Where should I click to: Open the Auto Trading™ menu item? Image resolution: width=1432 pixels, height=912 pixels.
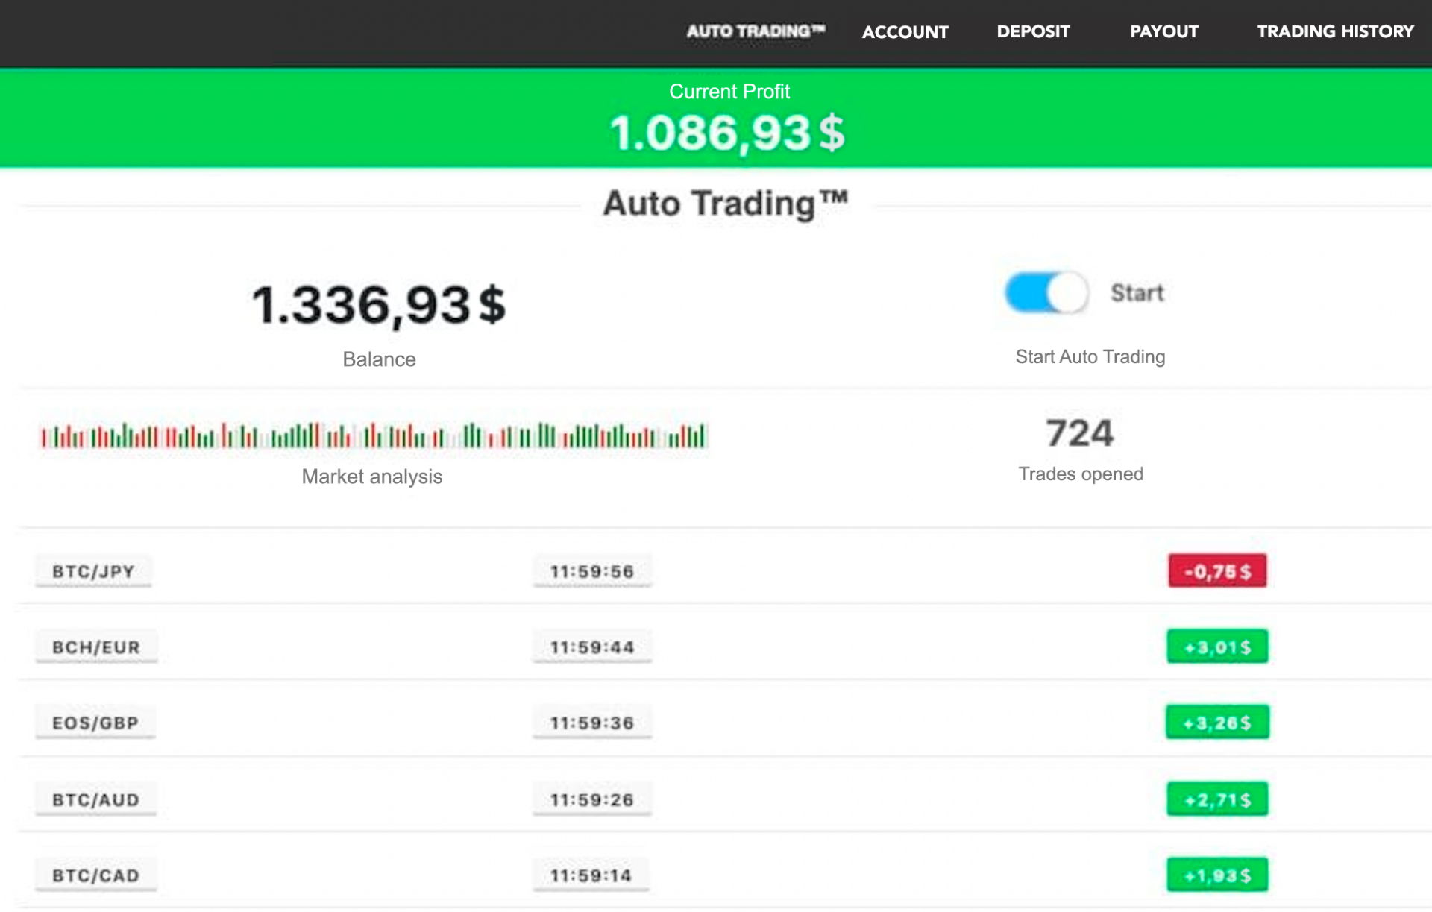pos(756,31)
